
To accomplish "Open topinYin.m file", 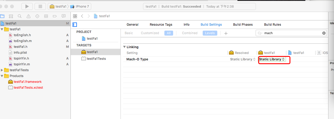I will (22, 64).
